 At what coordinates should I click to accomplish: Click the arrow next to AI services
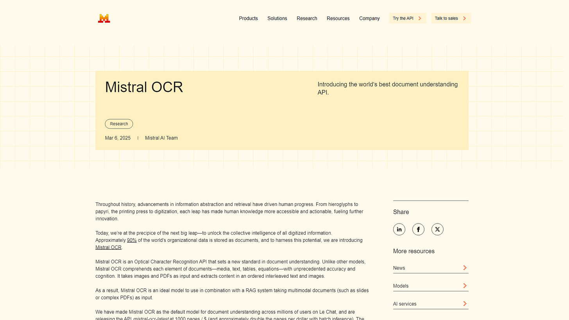(x=465, y=304)
